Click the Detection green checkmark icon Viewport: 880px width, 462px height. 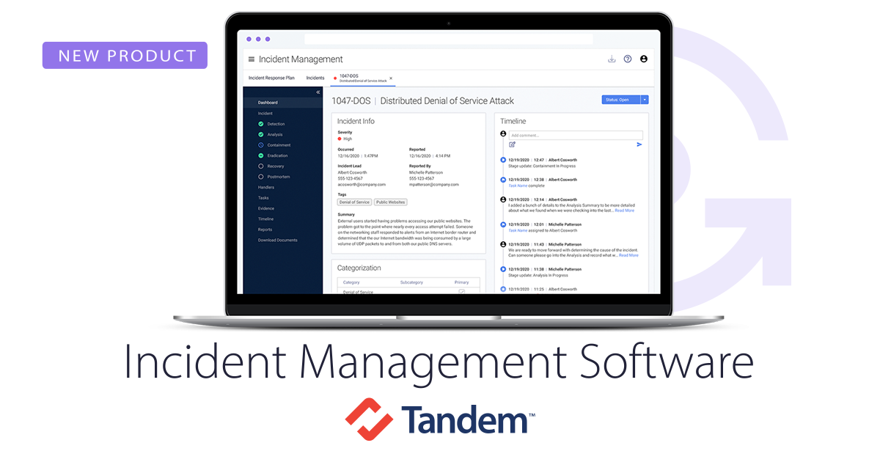(260, 124)
